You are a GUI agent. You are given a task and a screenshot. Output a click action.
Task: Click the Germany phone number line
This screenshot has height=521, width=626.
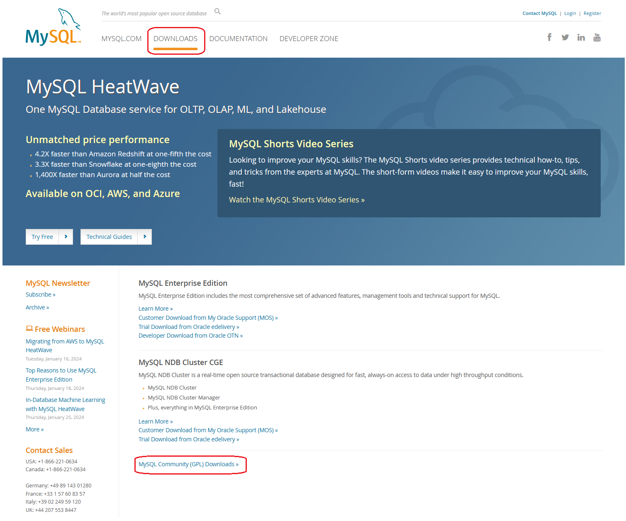click(x=58, y=485)
